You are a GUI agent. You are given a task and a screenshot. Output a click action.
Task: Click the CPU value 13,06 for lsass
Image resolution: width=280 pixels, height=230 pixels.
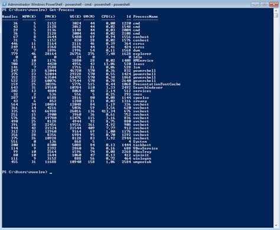(109, 64)
